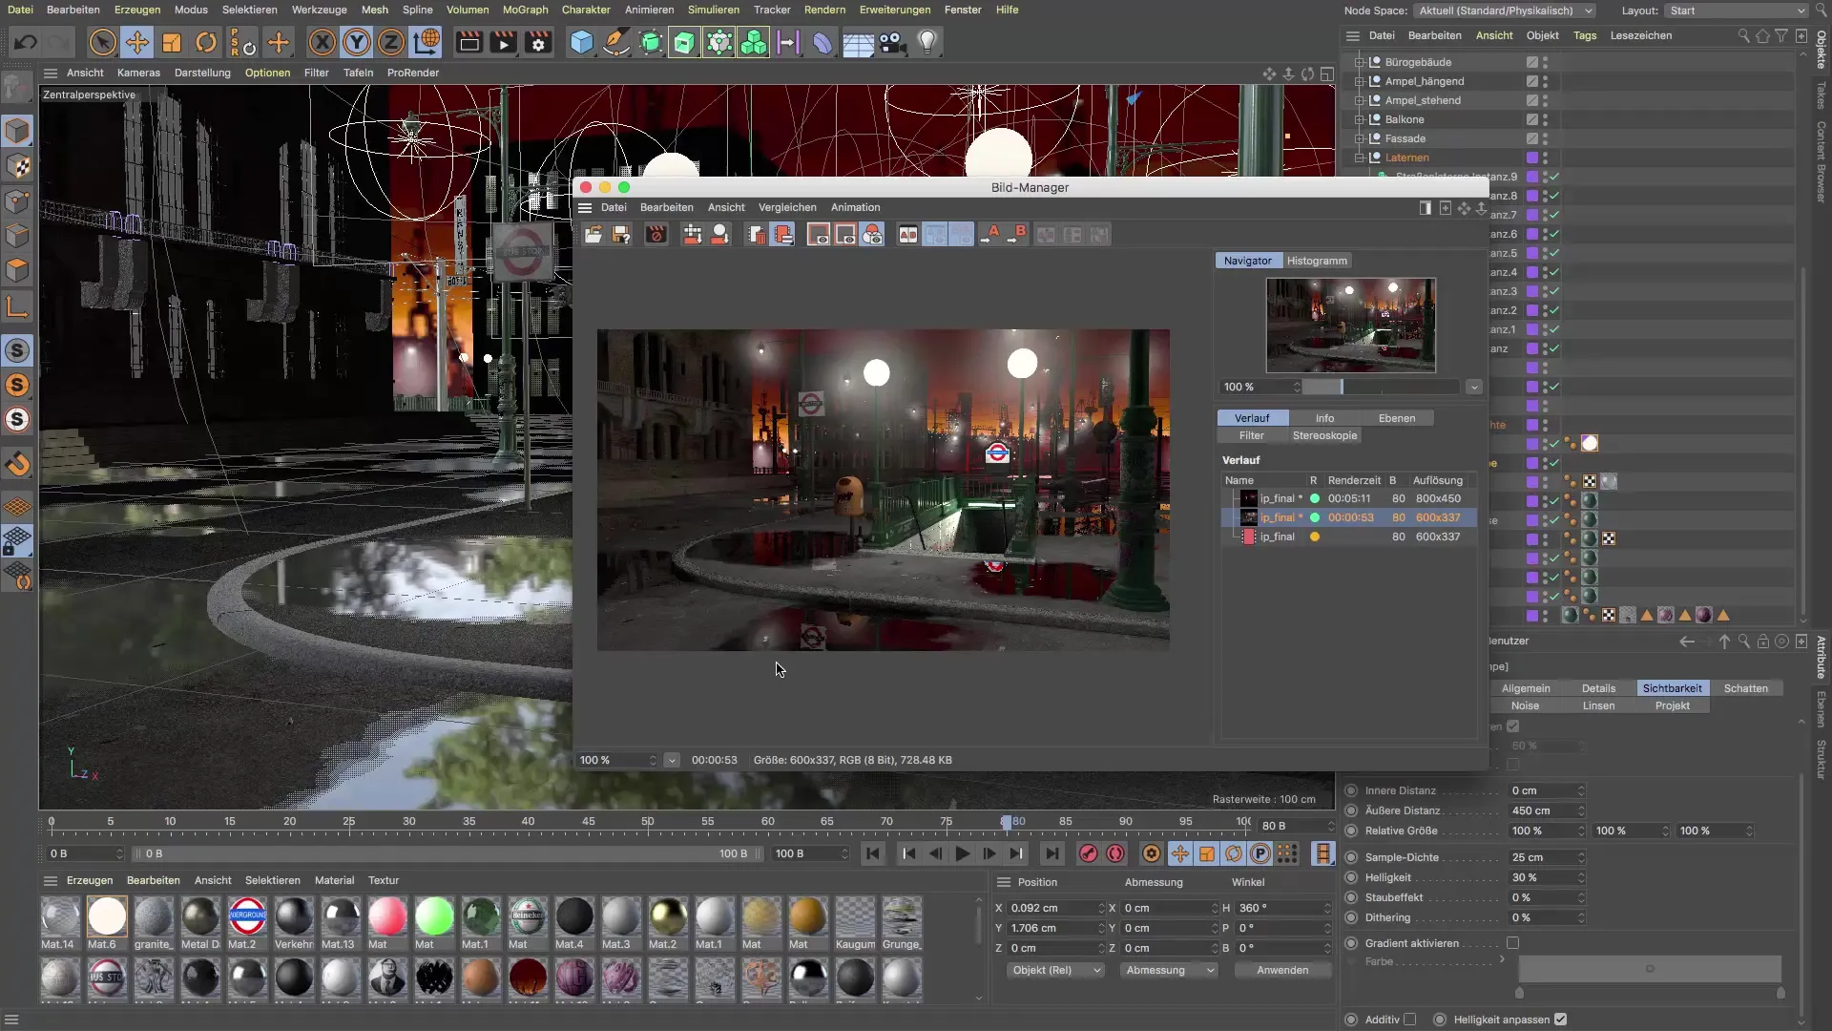
Task: Open Stereoskopie tab
Action: 1324,435
